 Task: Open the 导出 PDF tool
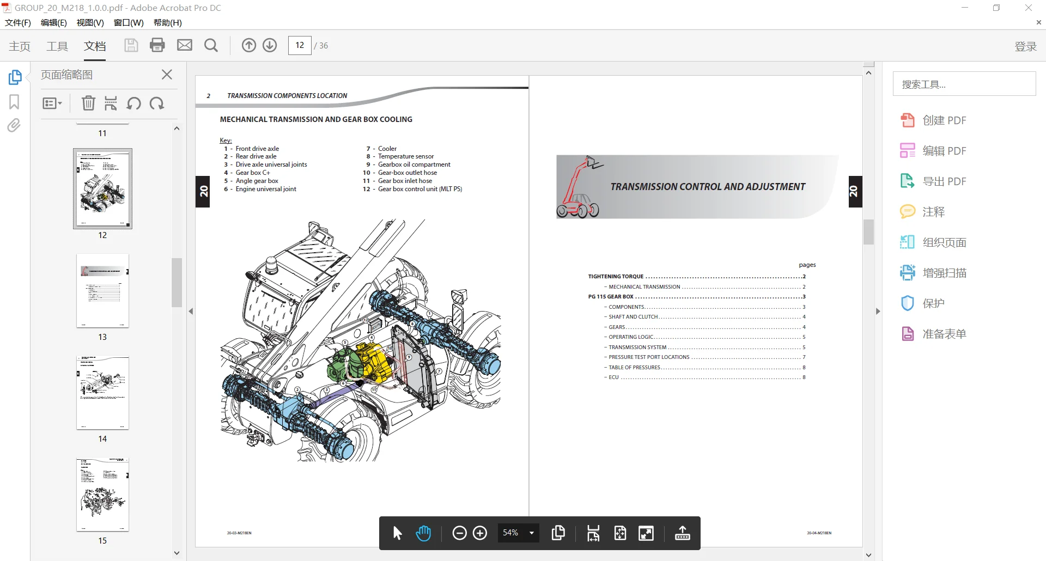[934, 181]
